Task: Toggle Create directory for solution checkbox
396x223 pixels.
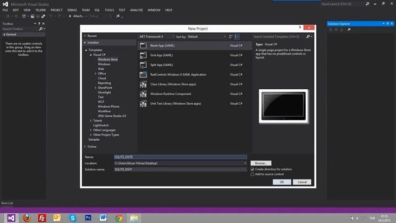Action: click(252, 169)
